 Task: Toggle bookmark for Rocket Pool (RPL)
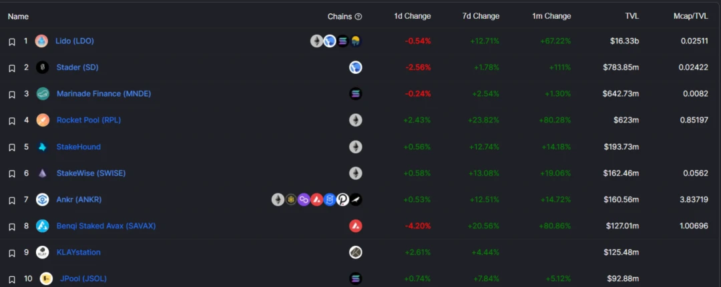coord(12,121)
